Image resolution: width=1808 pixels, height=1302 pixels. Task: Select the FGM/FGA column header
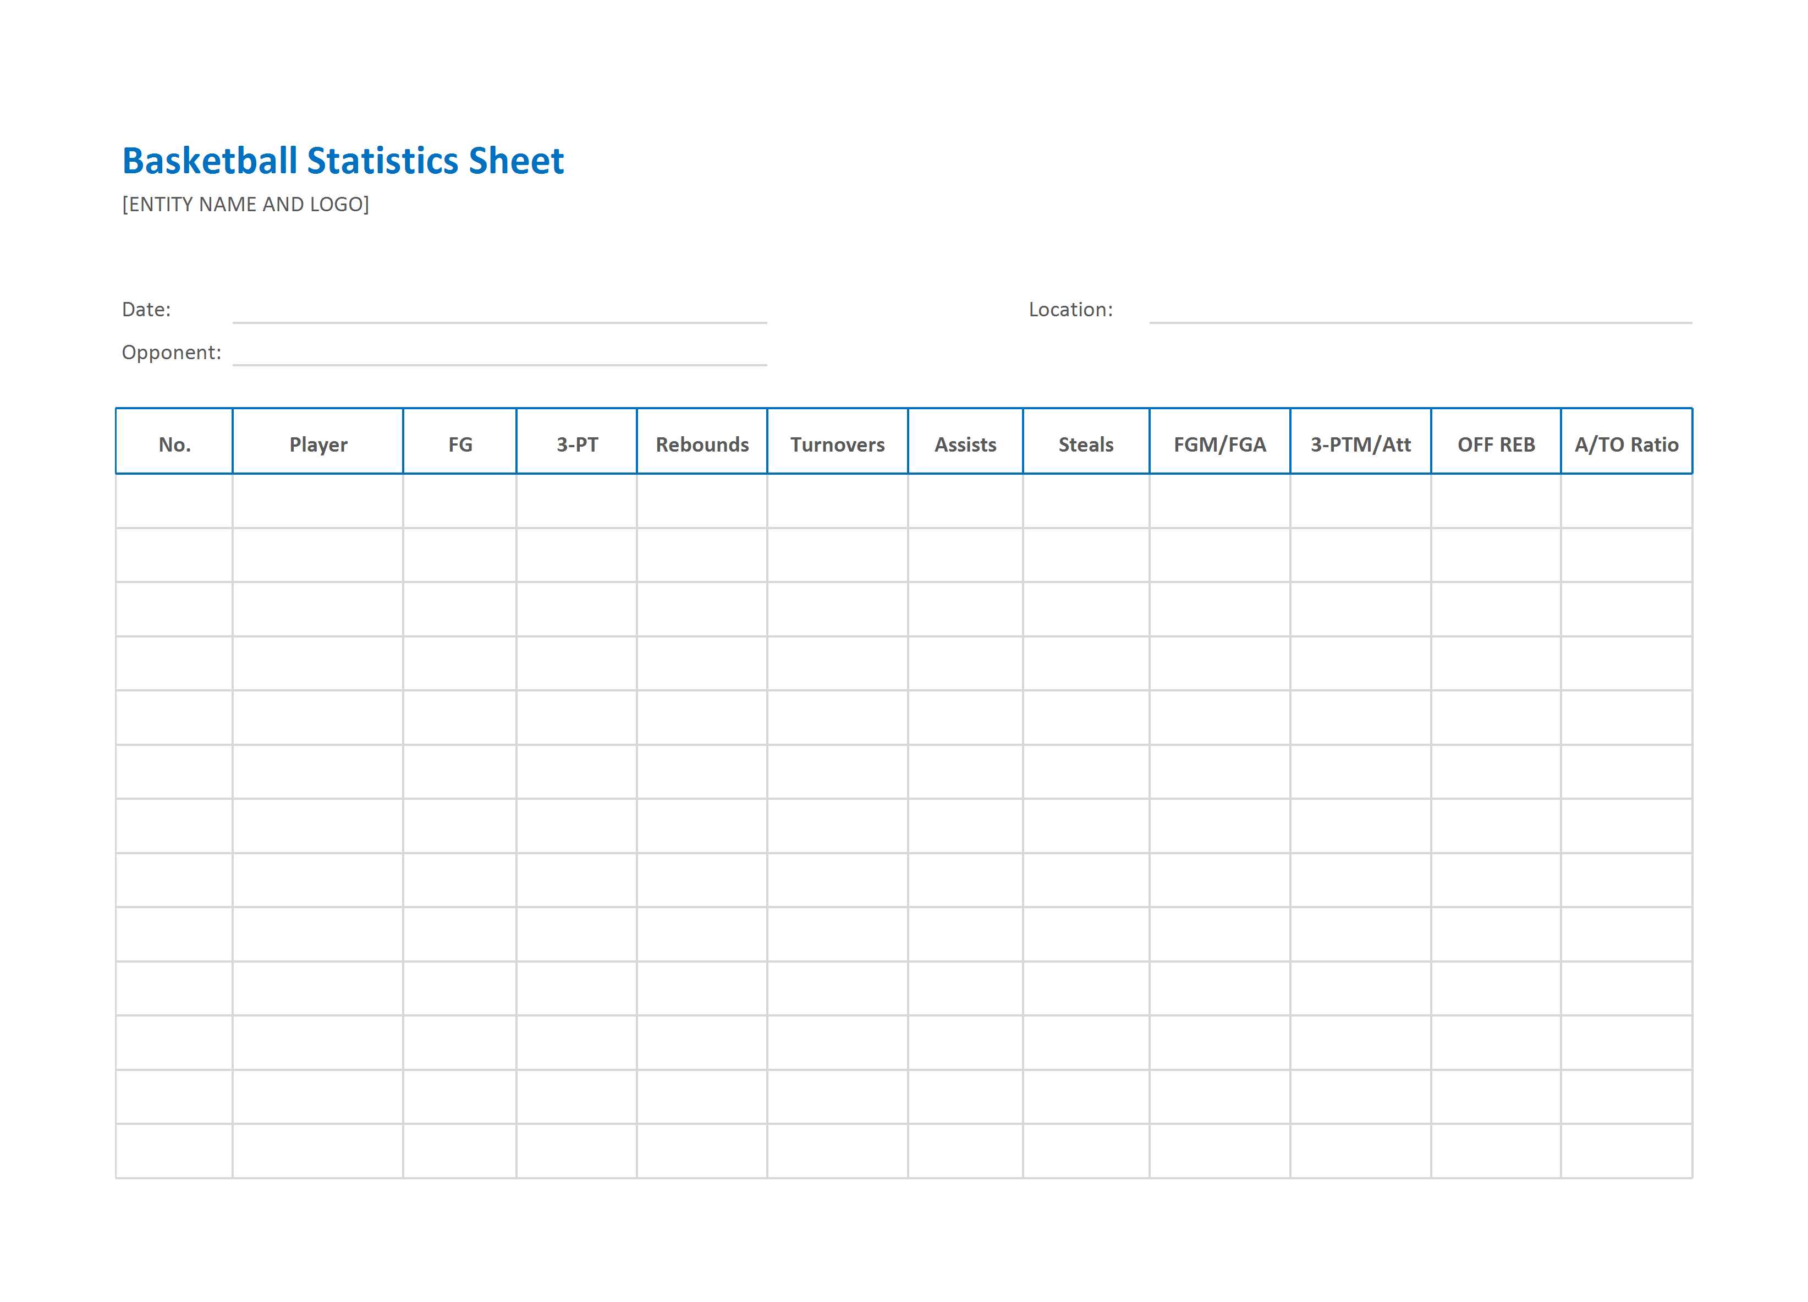coord(1219,442)
